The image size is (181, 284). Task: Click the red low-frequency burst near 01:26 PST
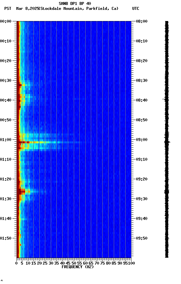tap(21, 192)
